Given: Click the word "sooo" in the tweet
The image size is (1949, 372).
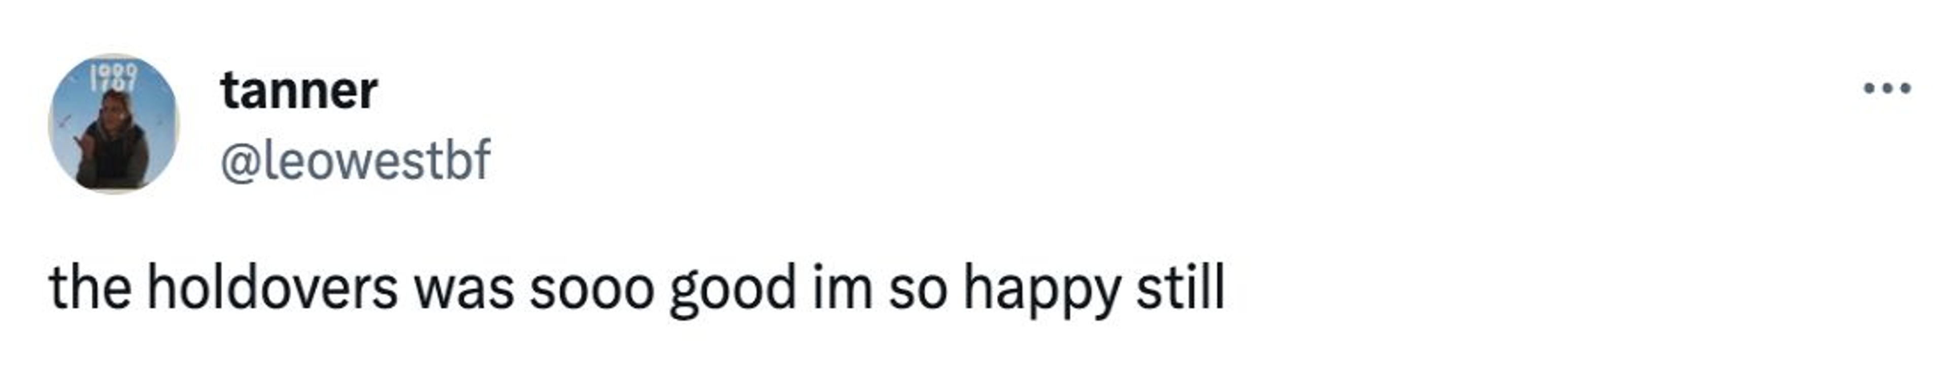Looking at the screenshot, I should click(591, 288).
